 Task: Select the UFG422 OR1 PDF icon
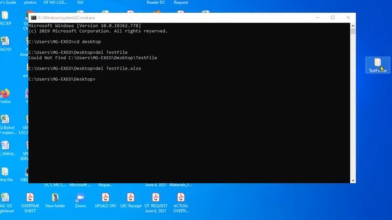click(105, 201)
